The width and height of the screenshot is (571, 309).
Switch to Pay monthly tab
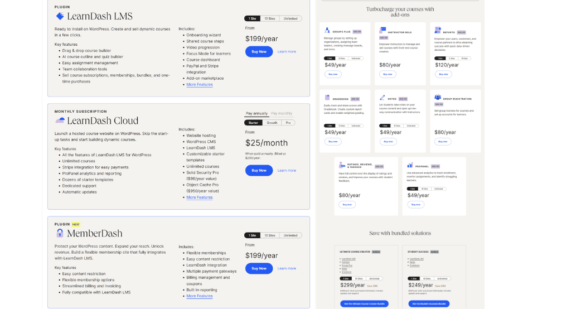tap(282, 113)
